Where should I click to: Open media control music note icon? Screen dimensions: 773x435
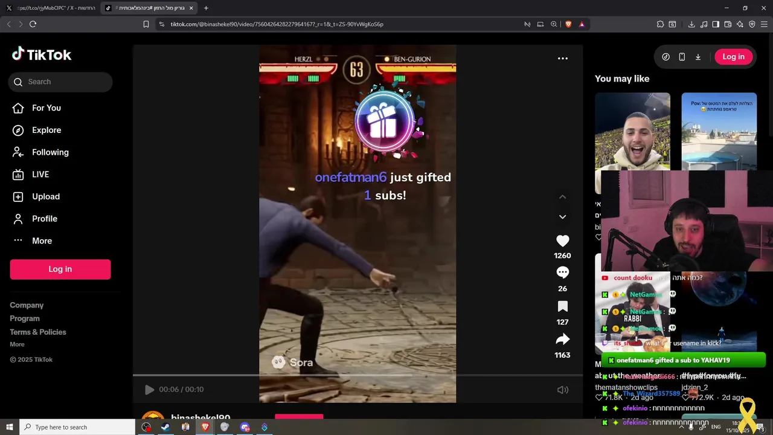(704, 24)
